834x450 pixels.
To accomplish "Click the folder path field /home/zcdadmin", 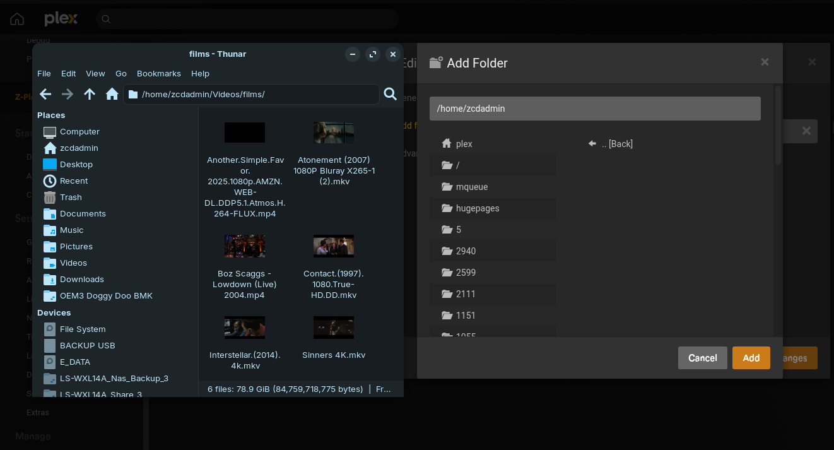I will pos(594,109).
